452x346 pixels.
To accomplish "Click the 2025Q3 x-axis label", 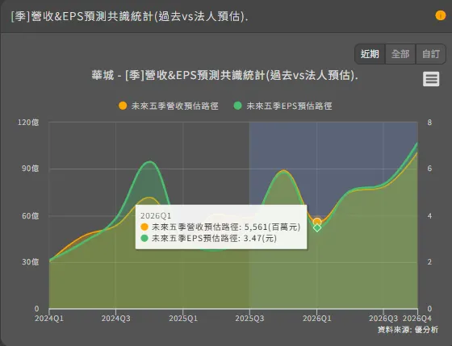I will tap(249, 319).
